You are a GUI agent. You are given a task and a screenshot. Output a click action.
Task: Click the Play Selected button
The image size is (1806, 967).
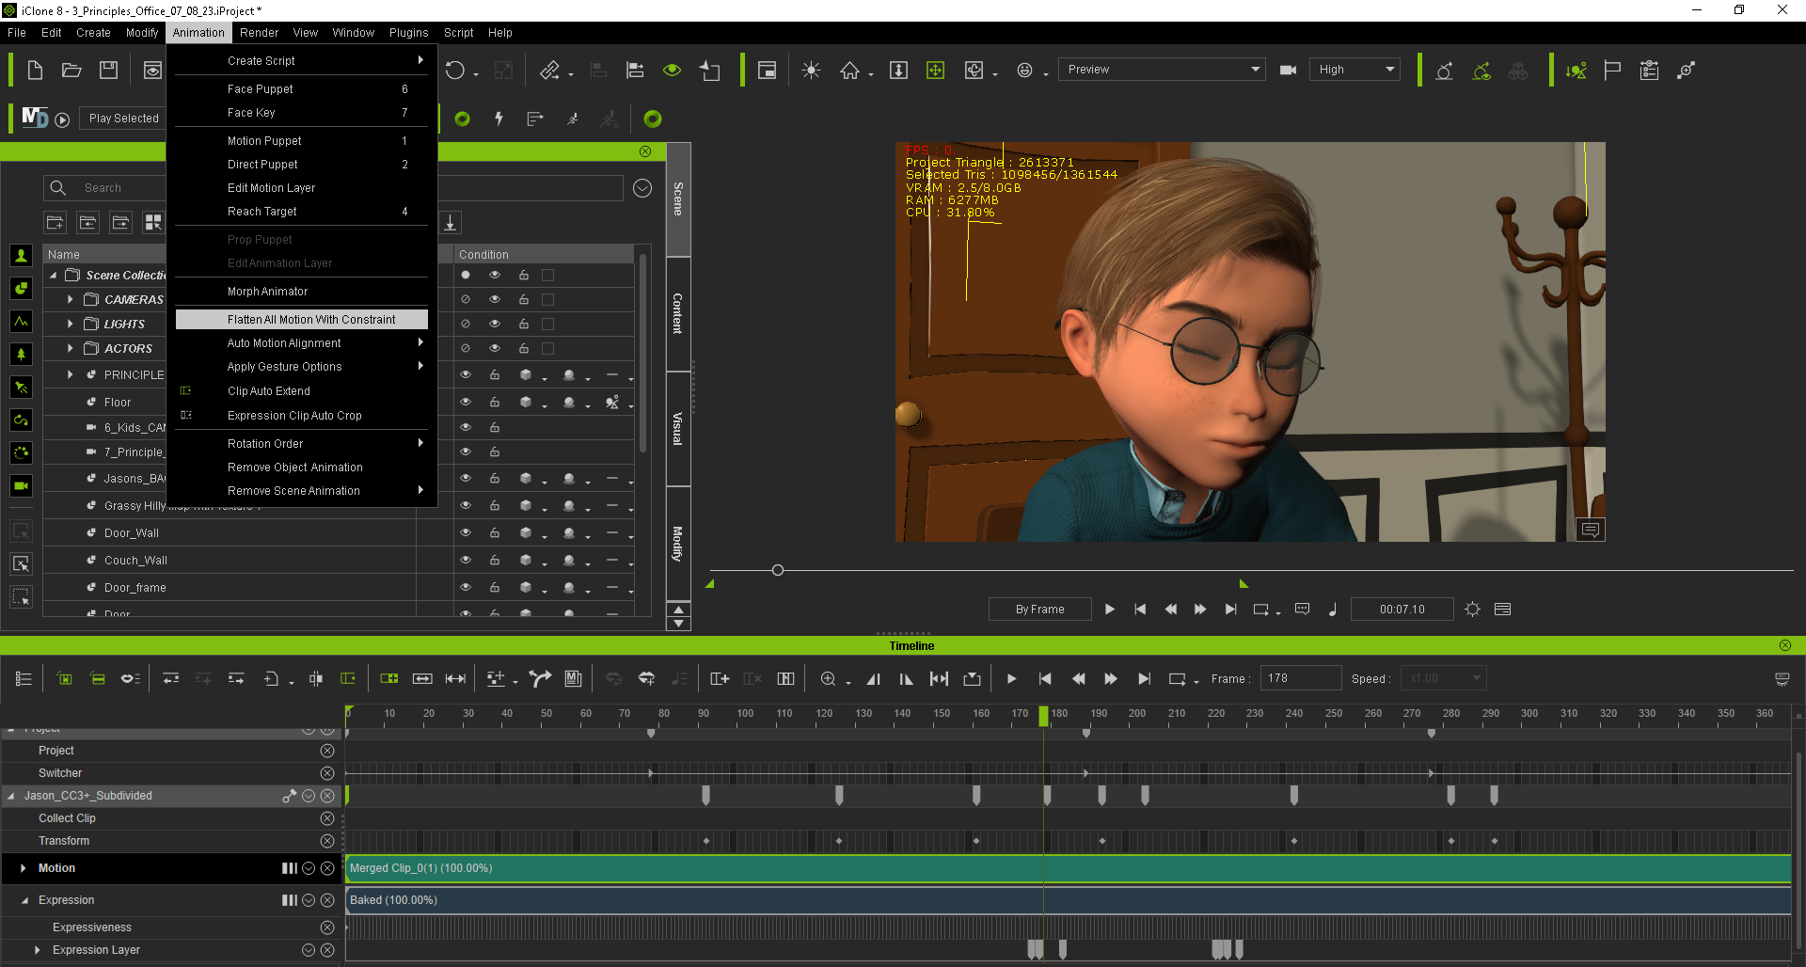(x=124, y=119)
